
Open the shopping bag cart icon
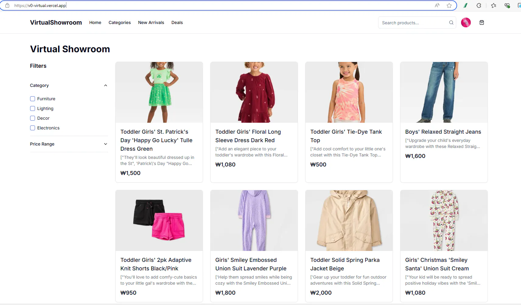click(481, 22)
